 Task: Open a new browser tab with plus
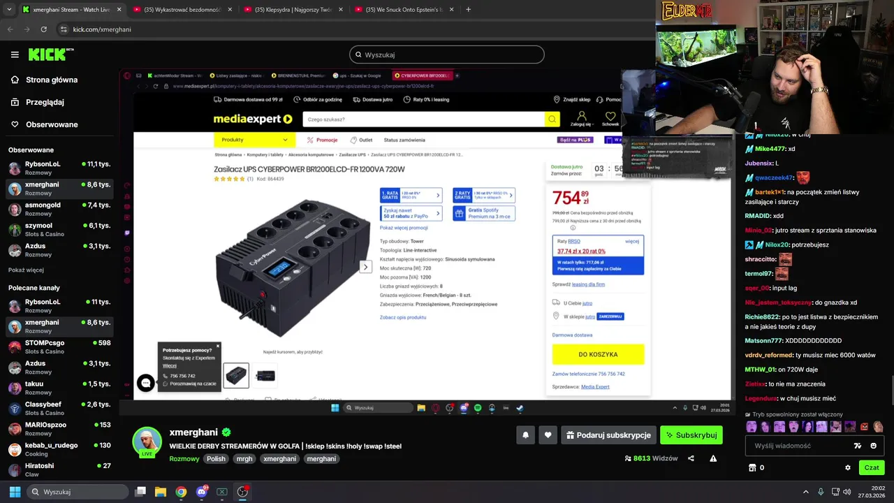468,10
